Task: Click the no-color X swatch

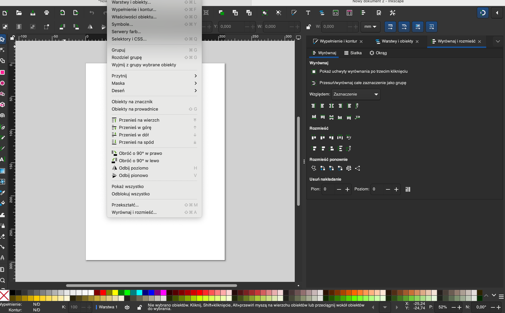Action: (5, 295)
